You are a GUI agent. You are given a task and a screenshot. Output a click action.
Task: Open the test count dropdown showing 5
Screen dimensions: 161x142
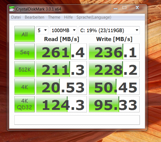42,30
